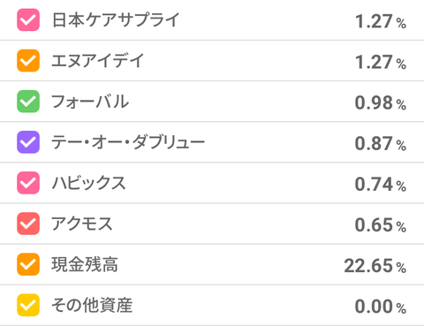
Task: Uncheck the 日本ケアサプライ pink checkbox
Action: pyautogui.click(x=28, y=20)
